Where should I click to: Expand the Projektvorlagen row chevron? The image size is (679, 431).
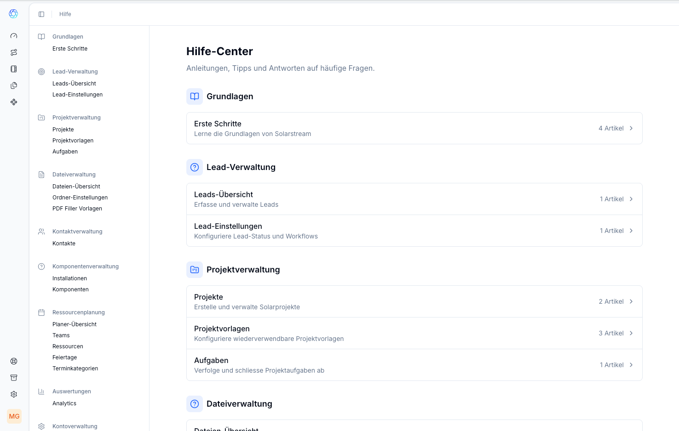631,333
